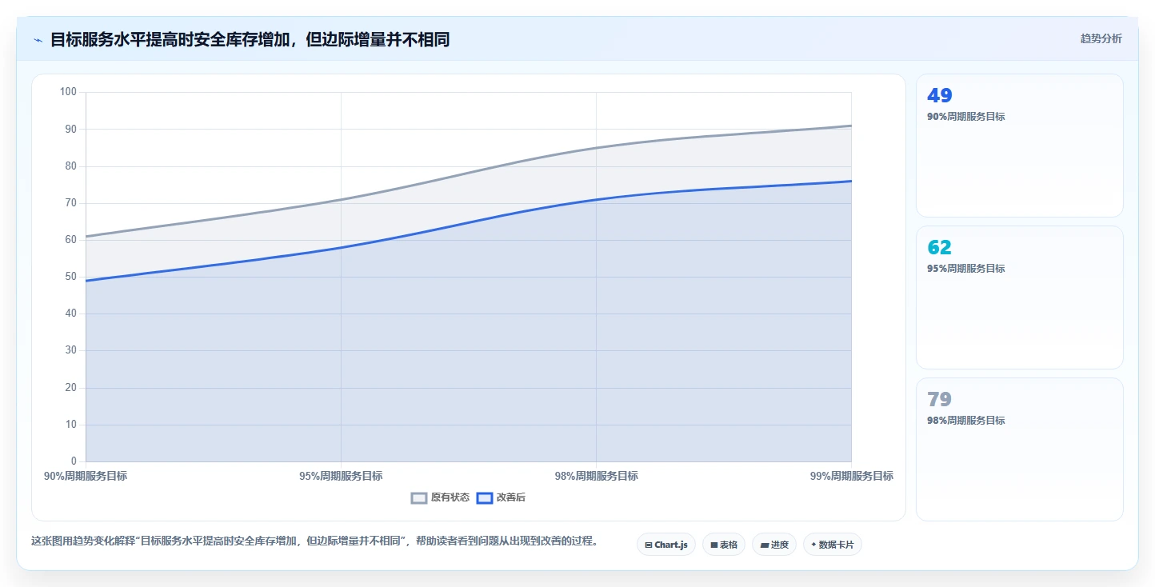The height and width of the screenshot is (587, 1155).
Task: Click the y-axis value 80
Action: (x=71, y=166)
